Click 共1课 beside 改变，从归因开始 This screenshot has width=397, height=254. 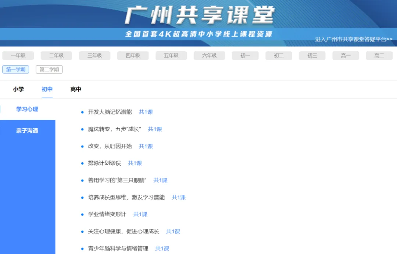[x=146, y=146]
